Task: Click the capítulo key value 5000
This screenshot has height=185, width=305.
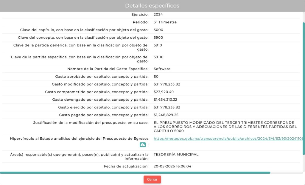Action: (158, 30)
